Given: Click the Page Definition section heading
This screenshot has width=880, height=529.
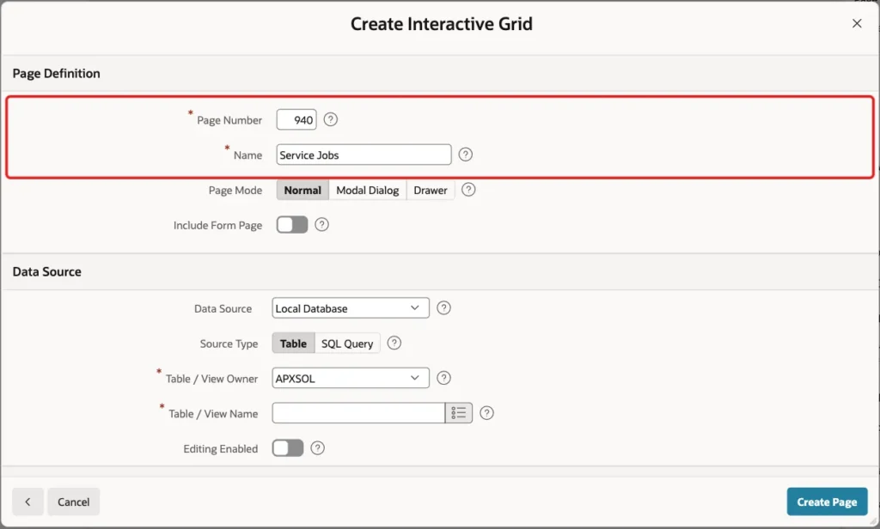Looking at the screenshot, I should pyautogui.click(x=56, y=74).
